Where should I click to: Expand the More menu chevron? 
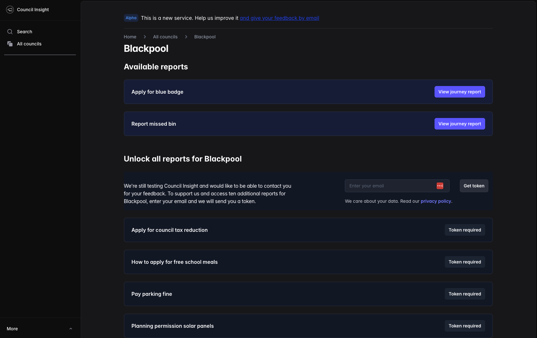[x=71, y=329]
